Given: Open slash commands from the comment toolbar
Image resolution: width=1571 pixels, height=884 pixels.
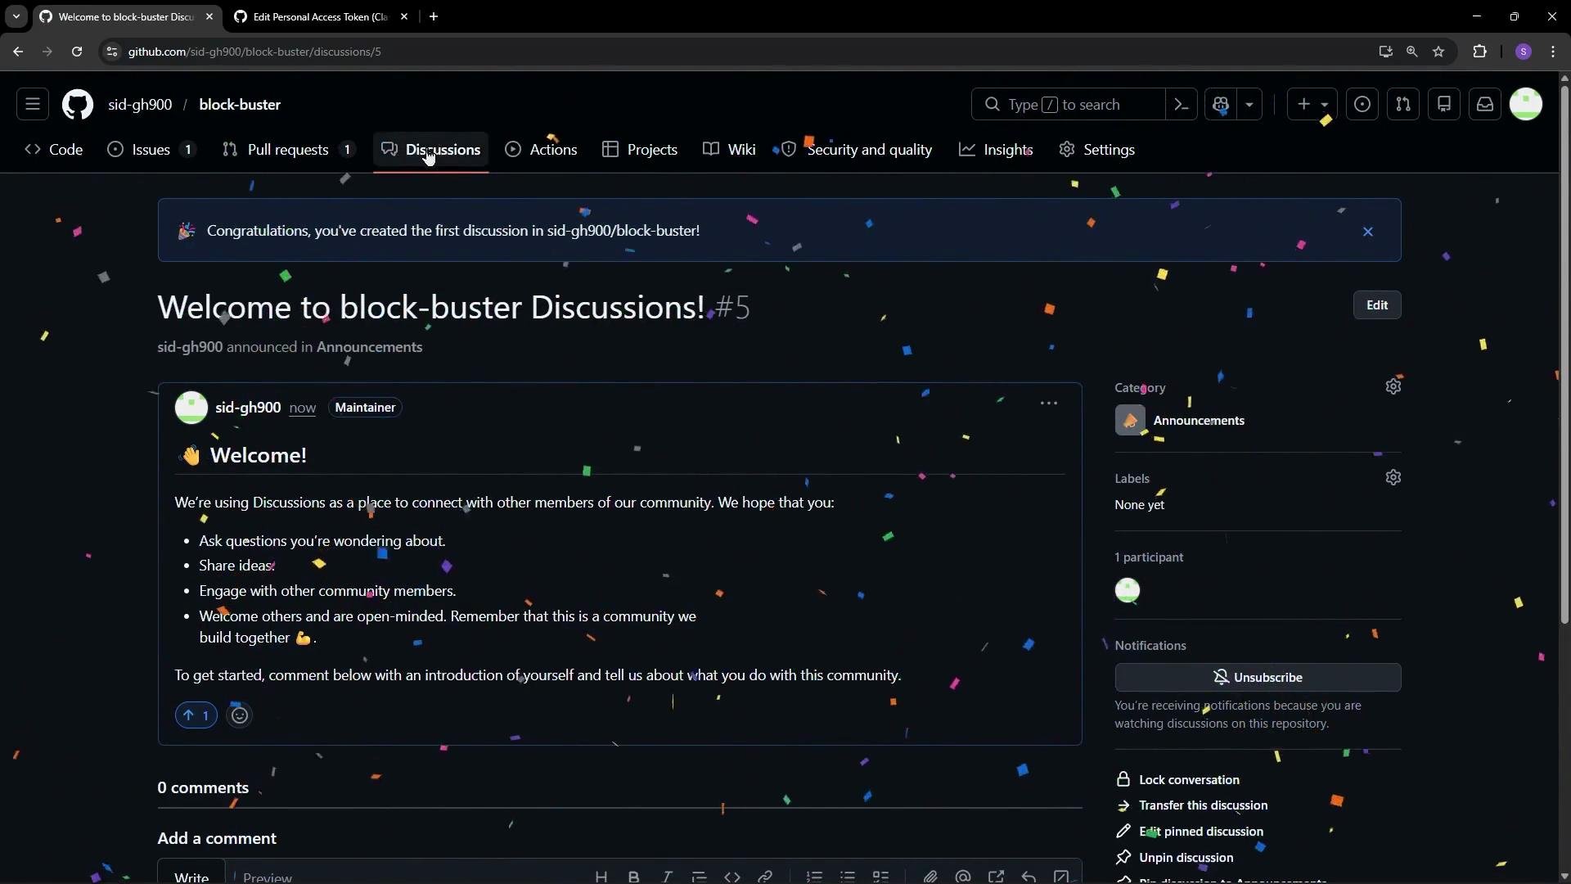Looking at the screenshot, I should click(x=1061, y=877).
